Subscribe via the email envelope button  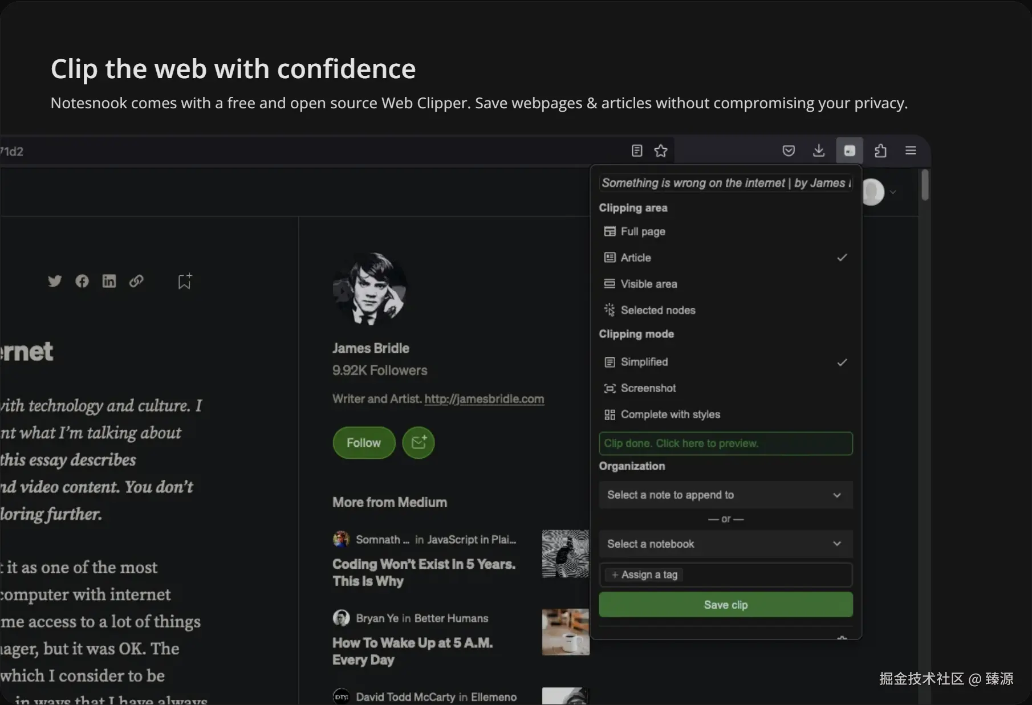click(419, 443)
